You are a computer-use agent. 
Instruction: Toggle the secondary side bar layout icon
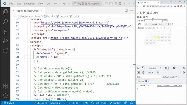115,3
